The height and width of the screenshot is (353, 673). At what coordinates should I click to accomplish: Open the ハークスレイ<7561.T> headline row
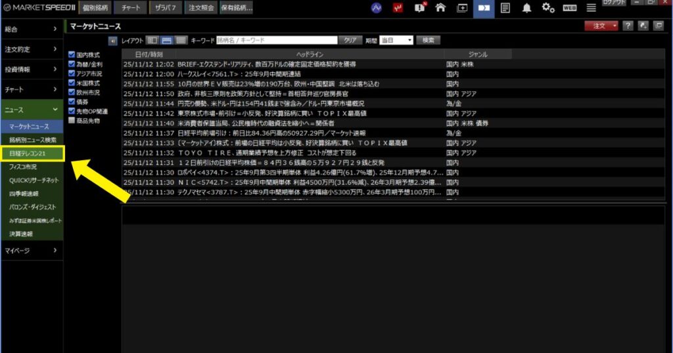[x=393, y=74]
